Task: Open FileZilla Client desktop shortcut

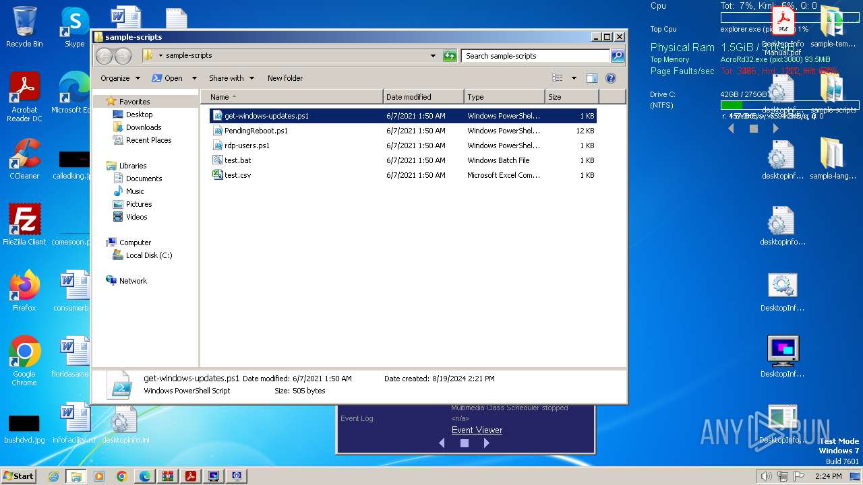Action: click(24, 224)
